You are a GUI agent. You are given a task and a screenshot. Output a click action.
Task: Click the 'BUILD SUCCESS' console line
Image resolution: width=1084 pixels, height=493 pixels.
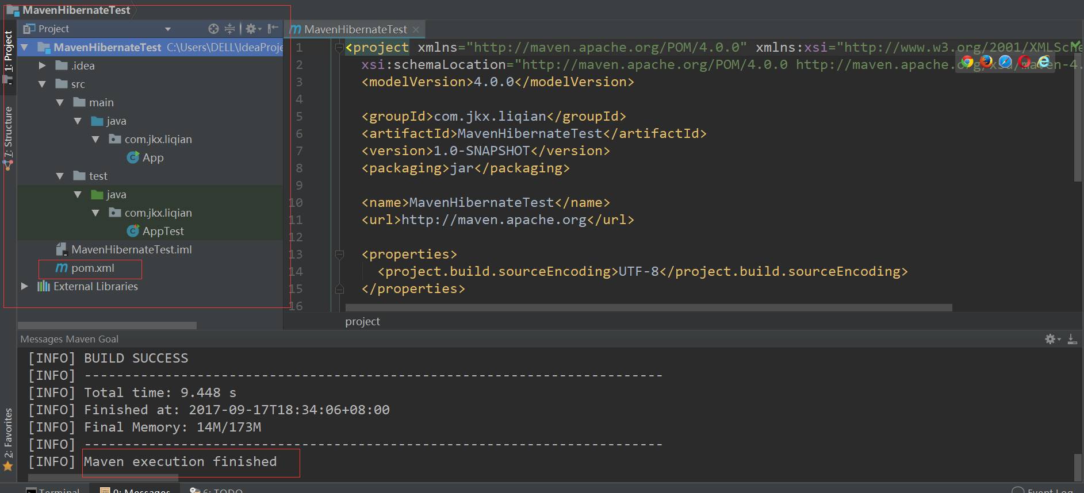136,358
